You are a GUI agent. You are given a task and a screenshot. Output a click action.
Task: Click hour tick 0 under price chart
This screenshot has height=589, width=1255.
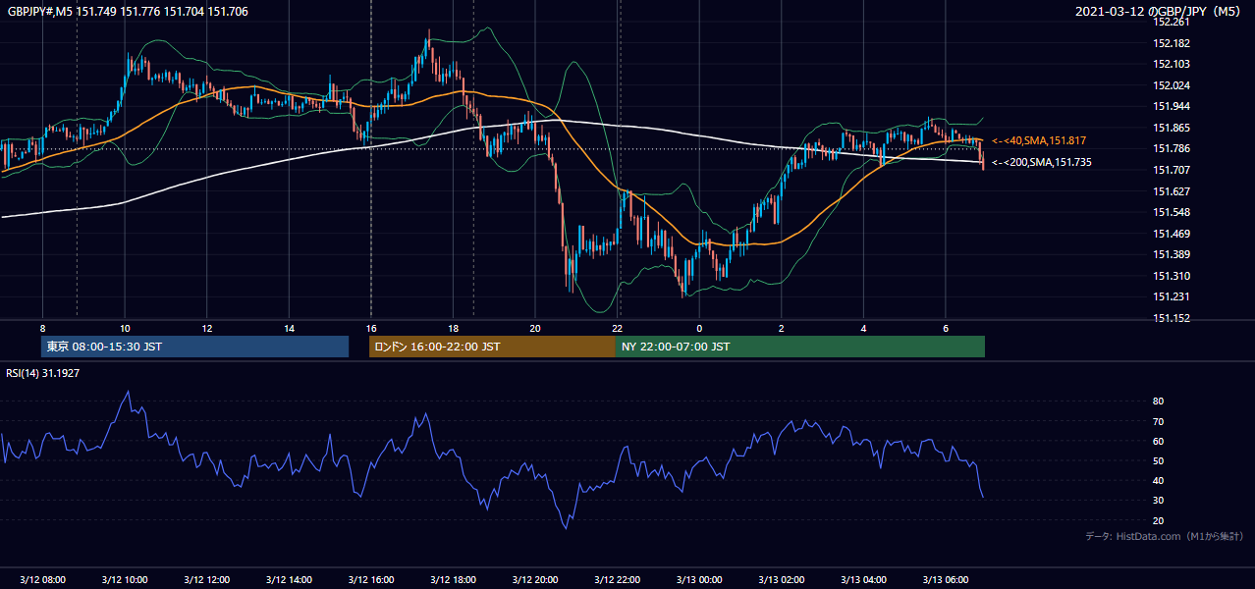click(699, 327)
